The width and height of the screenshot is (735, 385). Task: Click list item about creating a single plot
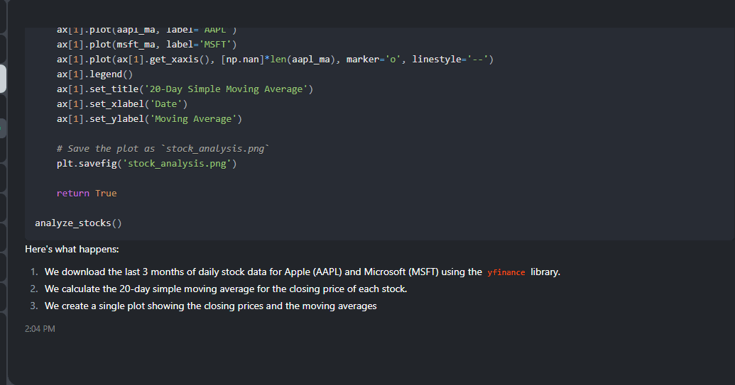(210, 306)
